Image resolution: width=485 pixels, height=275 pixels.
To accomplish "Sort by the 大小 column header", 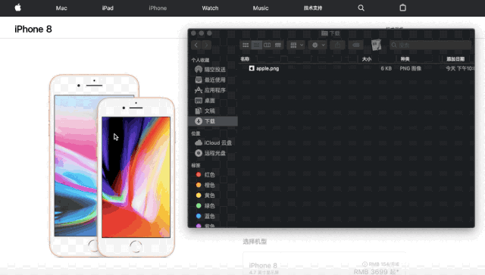I will coord(367,59).
